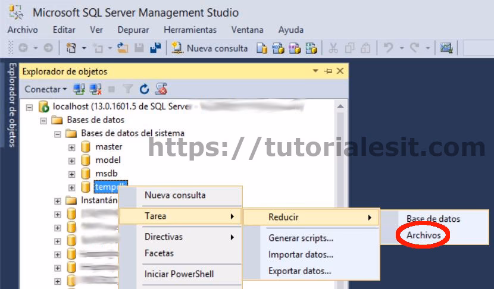
Task: Choose Base de datos under Reducir
Action: click(434, 219)
